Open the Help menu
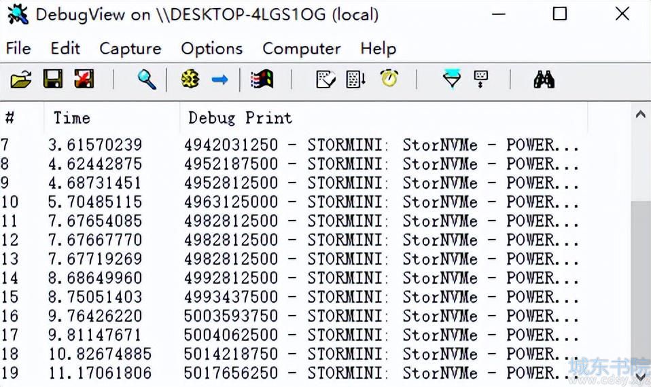Screen dimensions: 651x387 click(x=379, y=48)
